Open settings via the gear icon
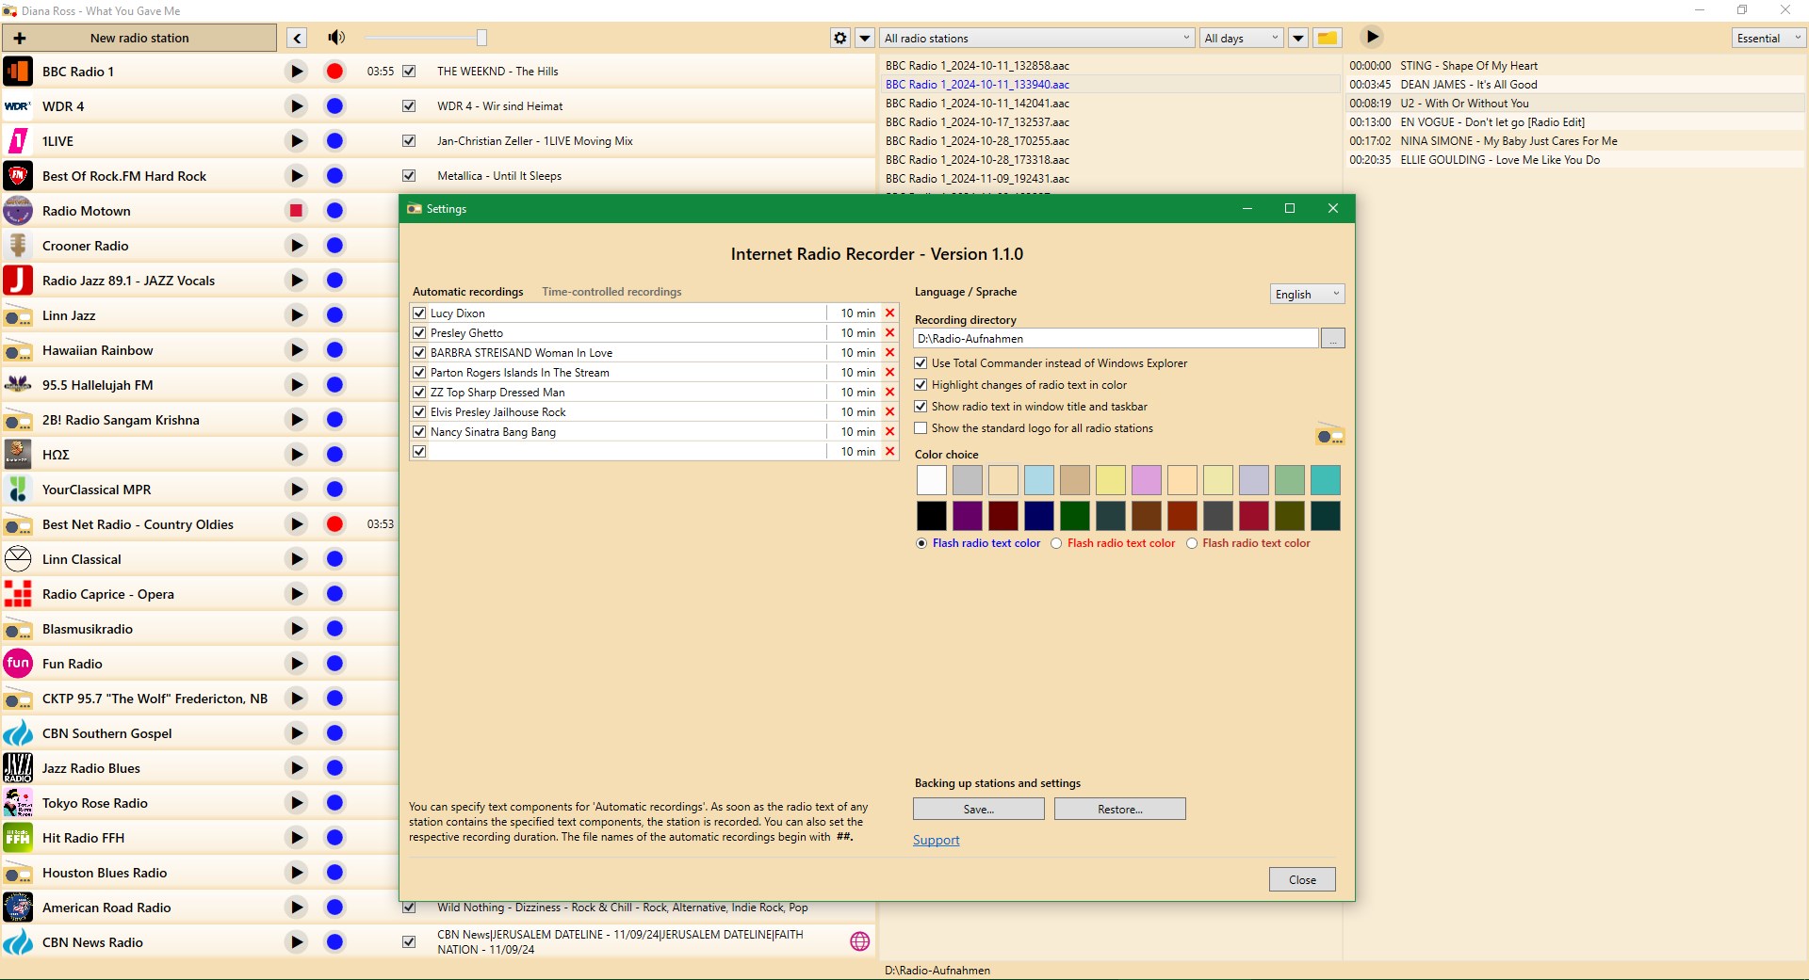The width and height of the screenshot is (1809, 980). point(840,38)
